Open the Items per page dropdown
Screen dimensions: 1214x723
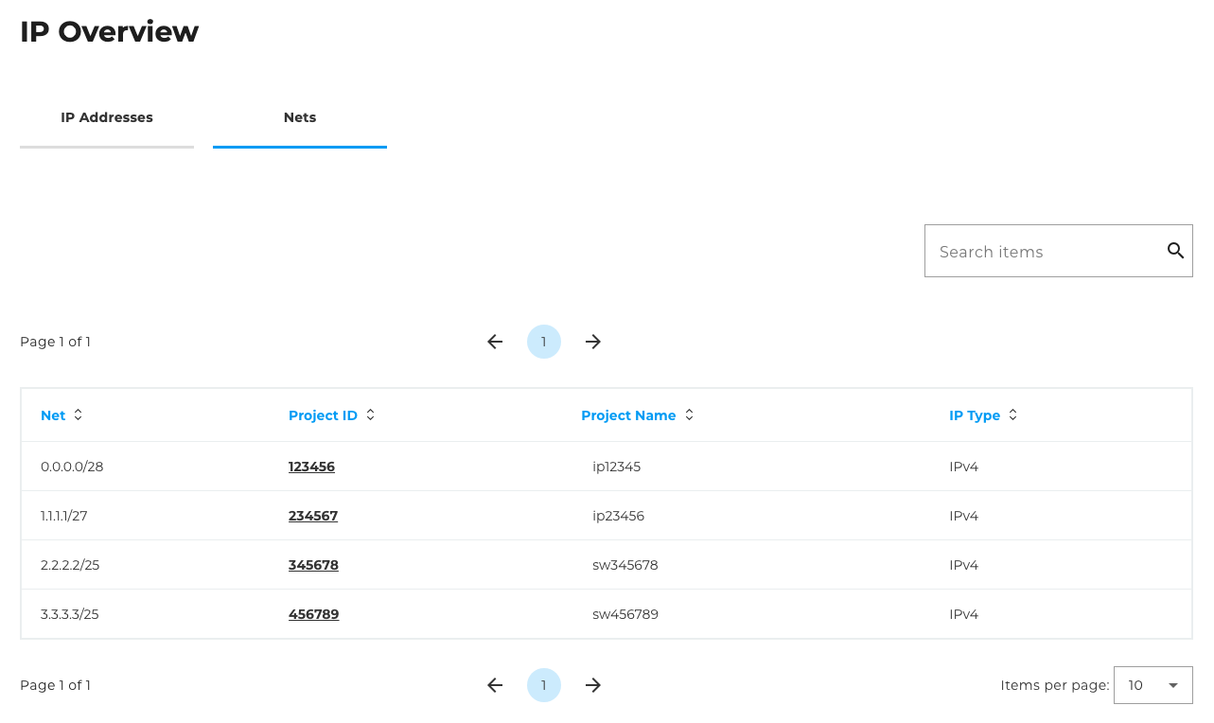click(x=1152, y=685)
